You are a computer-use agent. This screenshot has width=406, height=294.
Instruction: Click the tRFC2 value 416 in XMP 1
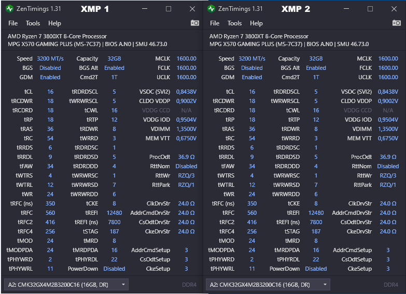(x=50, y=222)
